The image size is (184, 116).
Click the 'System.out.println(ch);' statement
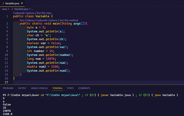47,39
